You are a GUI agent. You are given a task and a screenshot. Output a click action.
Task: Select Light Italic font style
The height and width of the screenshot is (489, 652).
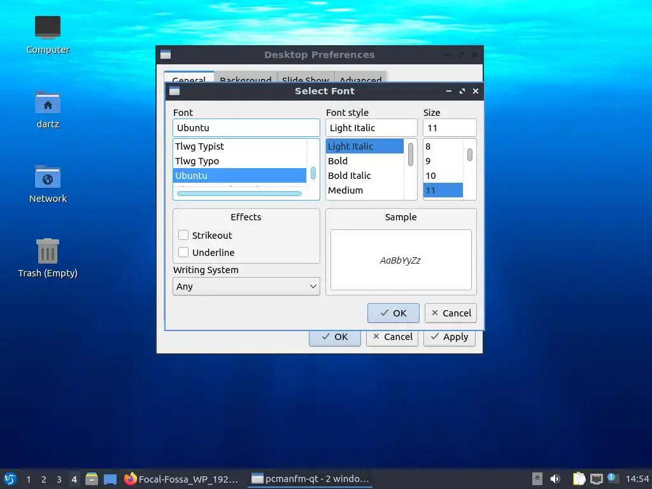coord(365,146)
